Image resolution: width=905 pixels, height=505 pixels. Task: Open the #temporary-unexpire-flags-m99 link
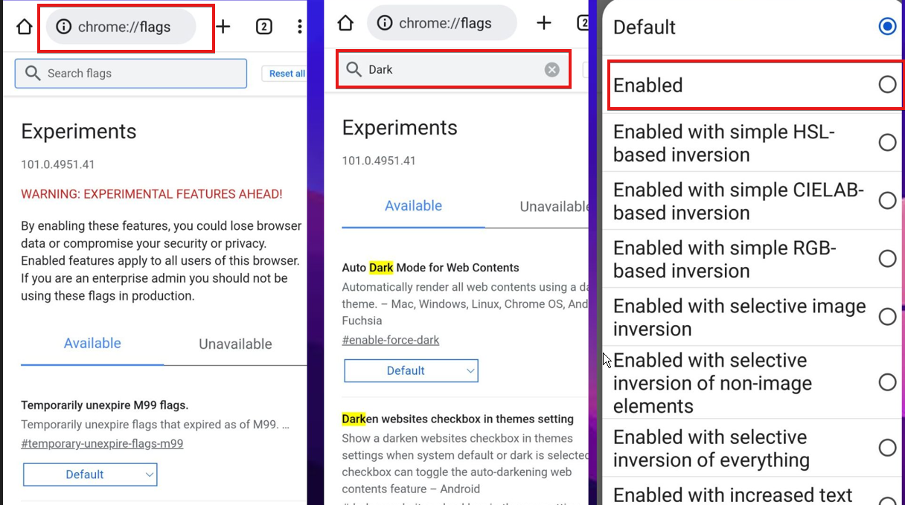[x=102, y=443]
